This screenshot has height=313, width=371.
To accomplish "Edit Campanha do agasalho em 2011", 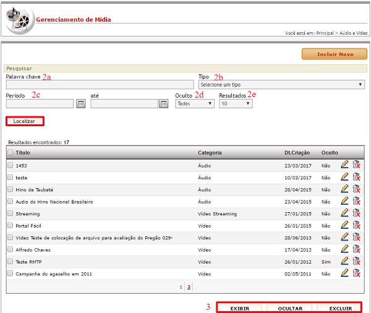I will point(344,273).
